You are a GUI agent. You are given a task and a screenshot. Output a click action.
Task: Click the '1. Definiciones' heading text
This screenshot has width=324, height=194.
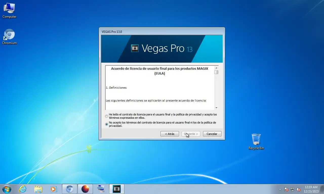click(x=116, y=88)
